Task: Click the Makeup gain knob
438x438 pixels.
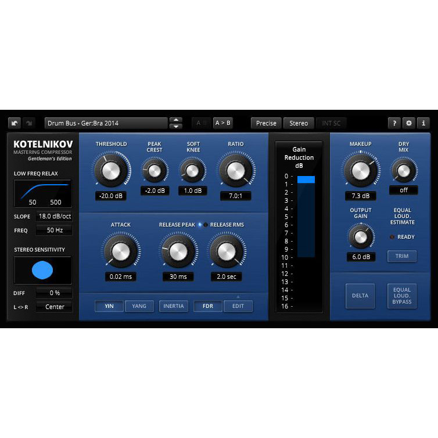Action: (360, 170)
